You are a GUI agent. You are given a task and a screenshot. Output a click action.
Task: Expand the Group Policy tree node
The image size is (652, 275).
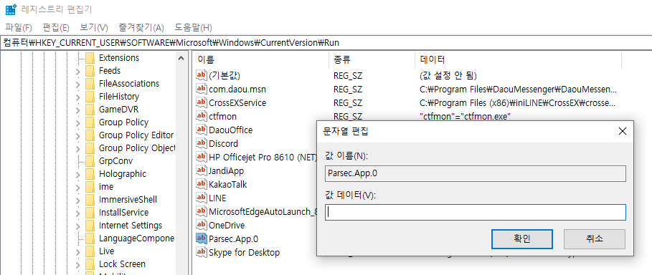pos(77,122)
